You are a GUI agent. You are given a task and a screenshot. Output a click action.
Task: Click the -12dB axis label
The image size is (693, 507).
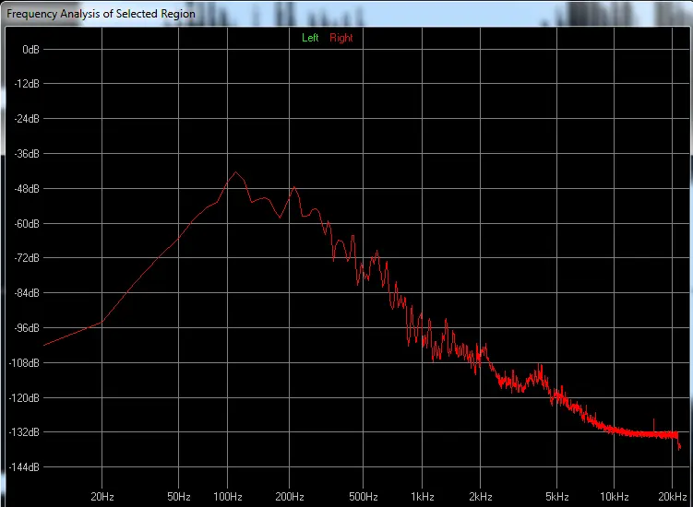[x=27, y=84]
